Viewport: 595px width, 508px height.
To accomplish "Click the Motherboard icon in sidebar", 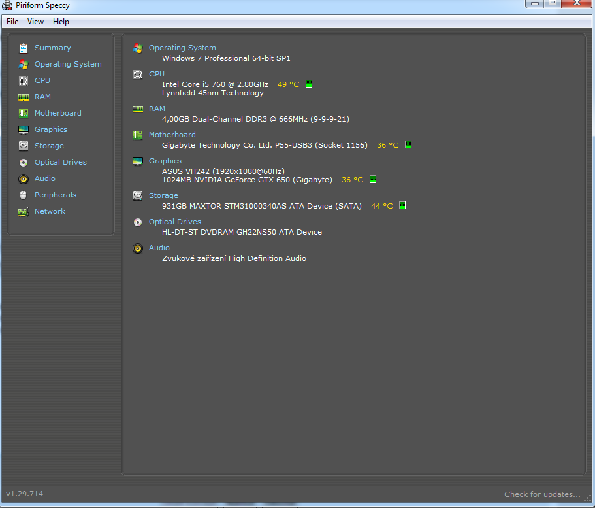I will click(24, 113).
